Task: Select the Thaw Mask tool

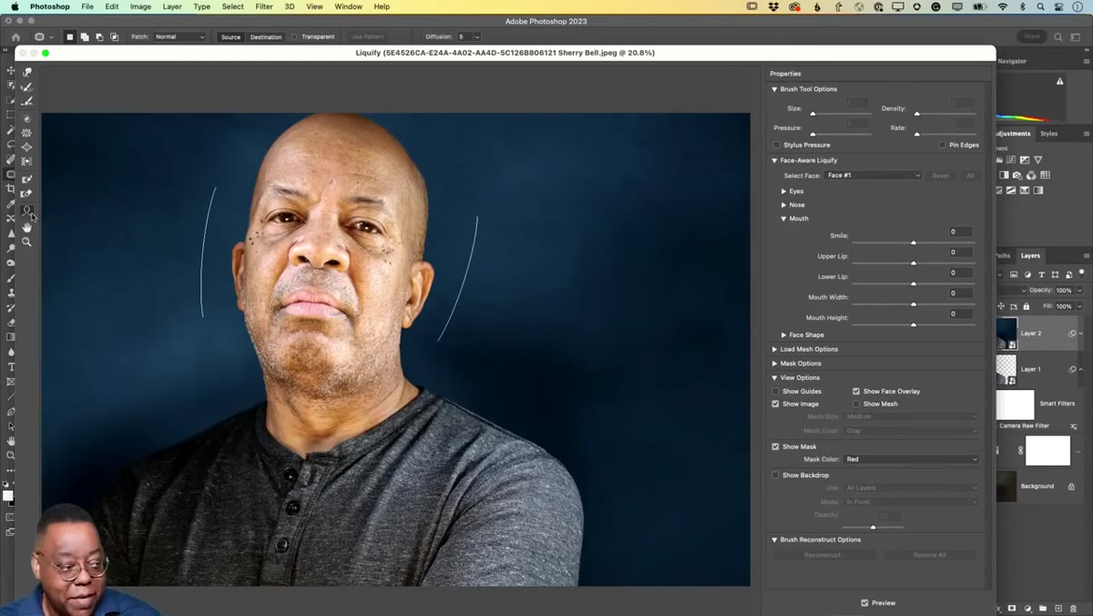Action: click(x=26, y=194)
